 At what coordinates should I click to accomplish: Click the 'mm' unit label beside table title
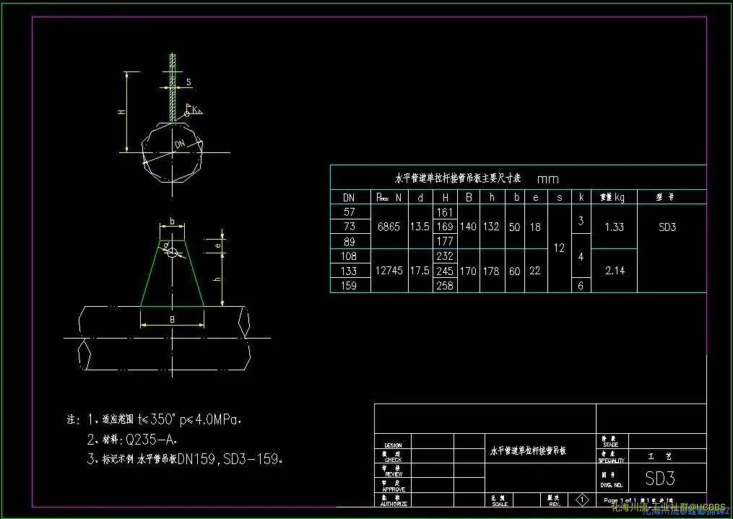(548, 179)
